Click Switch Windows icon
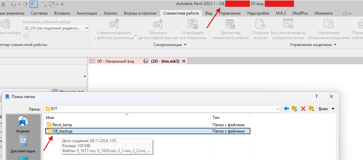The height and width of the screenshot is (160, 363). pos(52,4)
